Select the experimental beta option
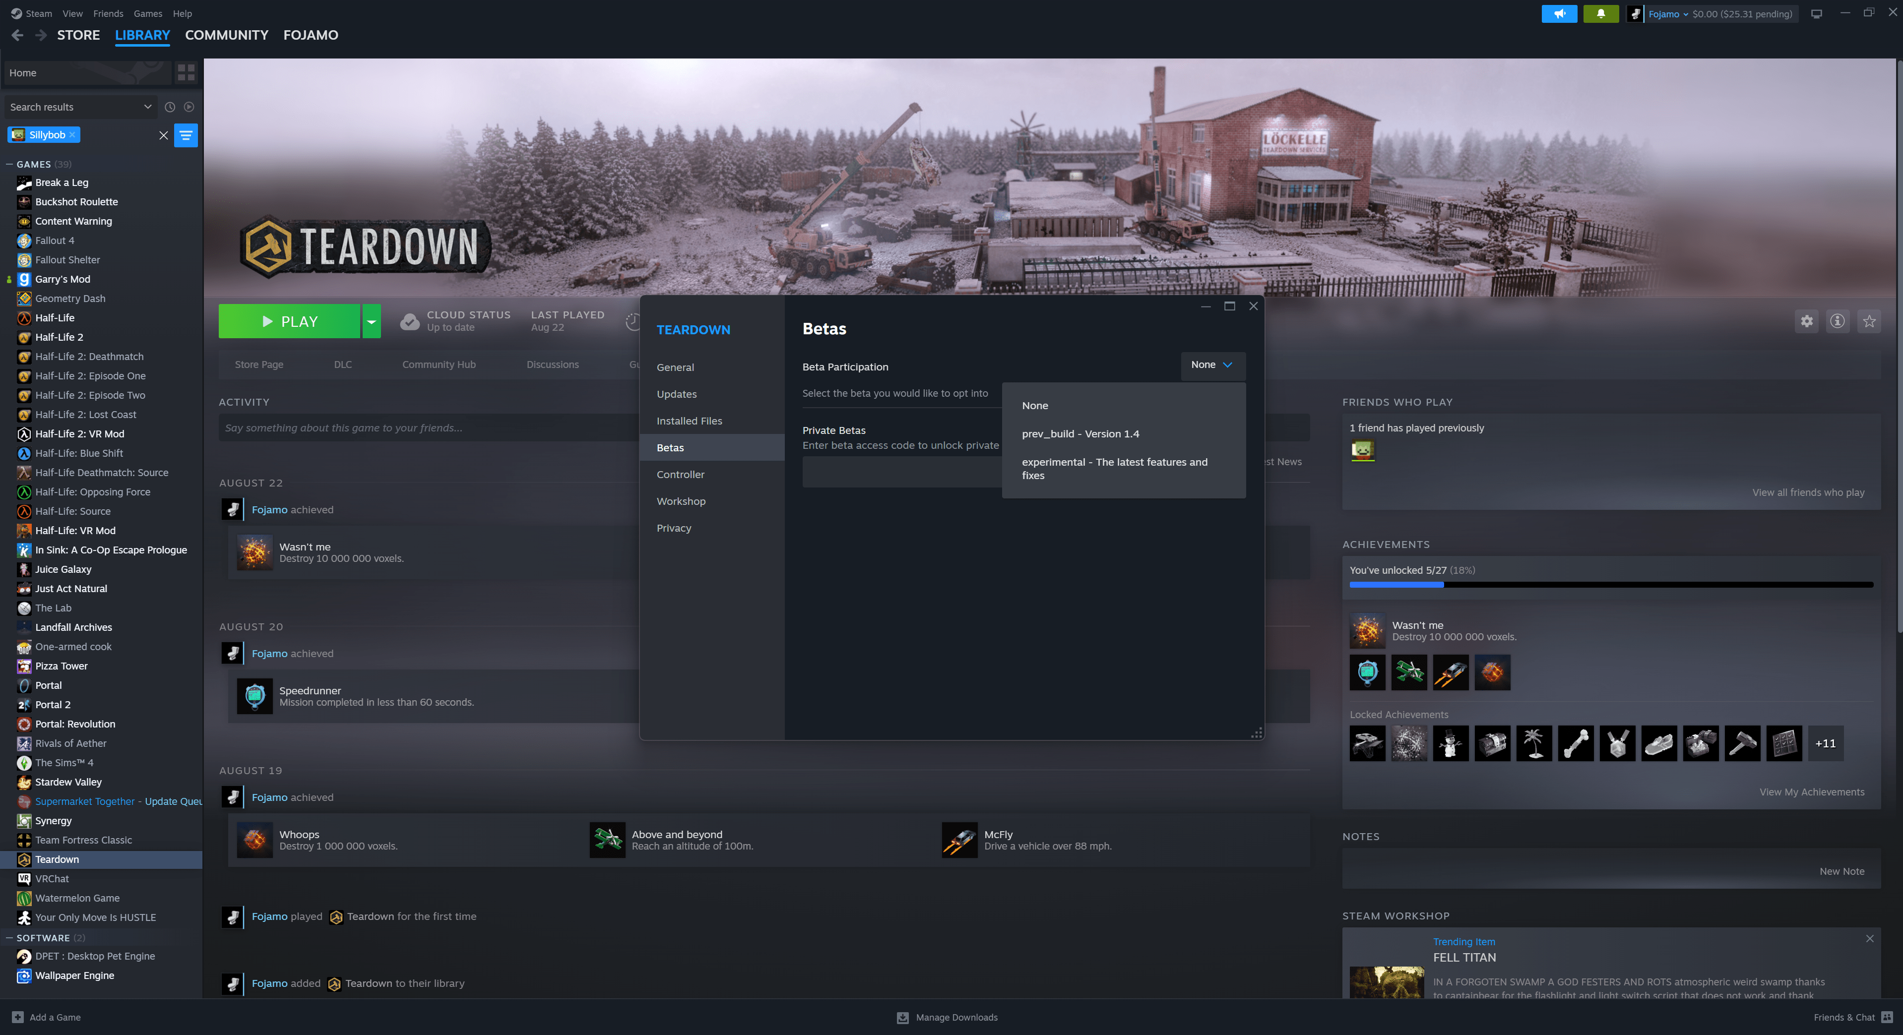The image size is (1903, 1035). tap(1124, 468)
